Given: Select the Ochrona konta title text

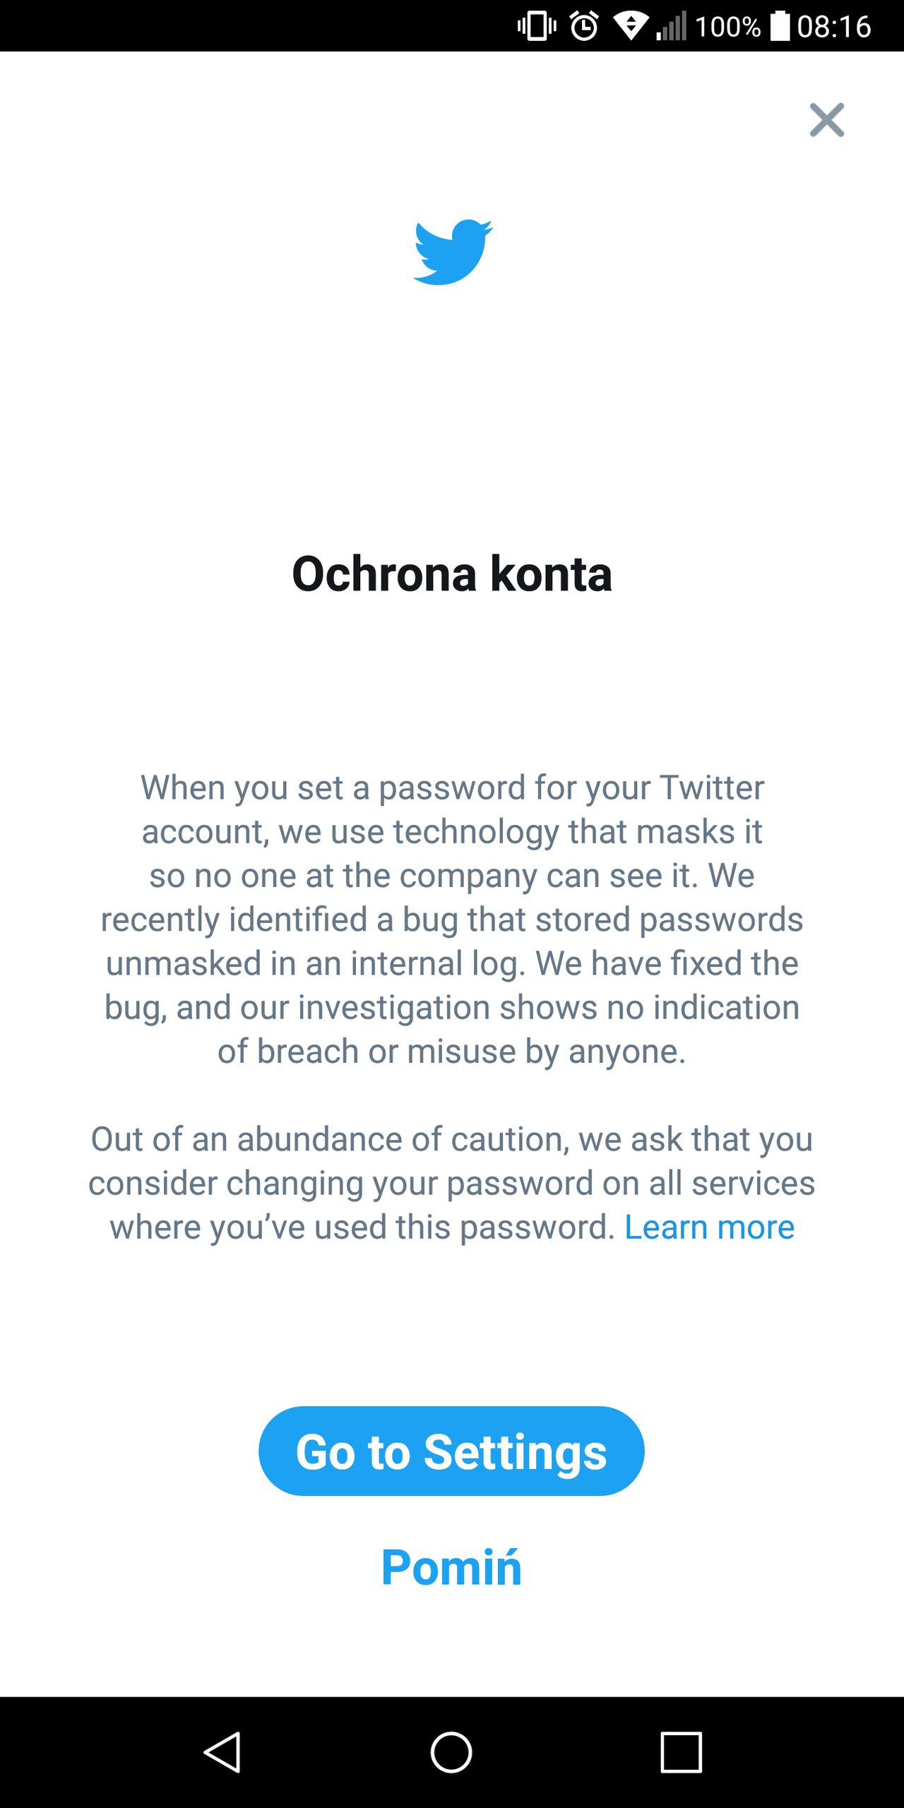Looking at the screenshot, I should pyautogui.click(x=452, y=575).
